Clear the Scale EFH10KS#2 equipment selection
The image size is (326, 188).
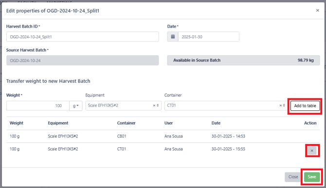click(154, 106)
